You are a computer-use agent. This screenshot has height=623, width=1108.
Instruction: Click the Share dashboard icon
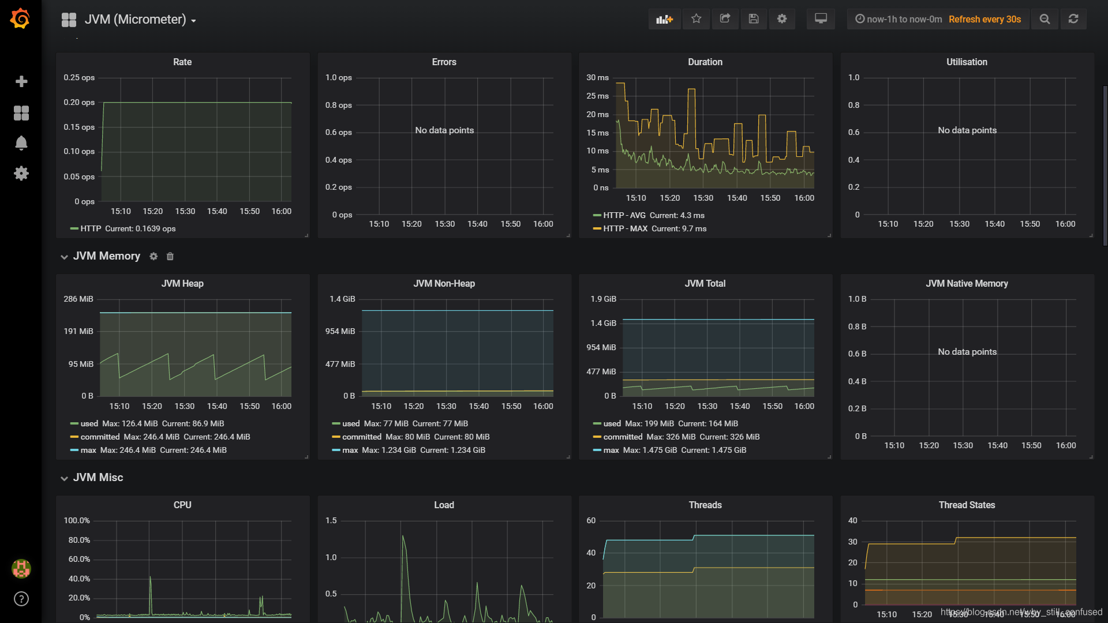725,19
